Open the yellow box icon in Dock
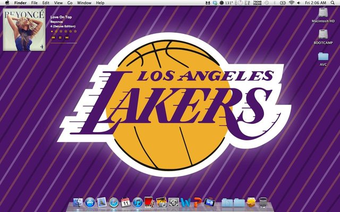Viewport: 340px width, 212px height. click(251, 202)
